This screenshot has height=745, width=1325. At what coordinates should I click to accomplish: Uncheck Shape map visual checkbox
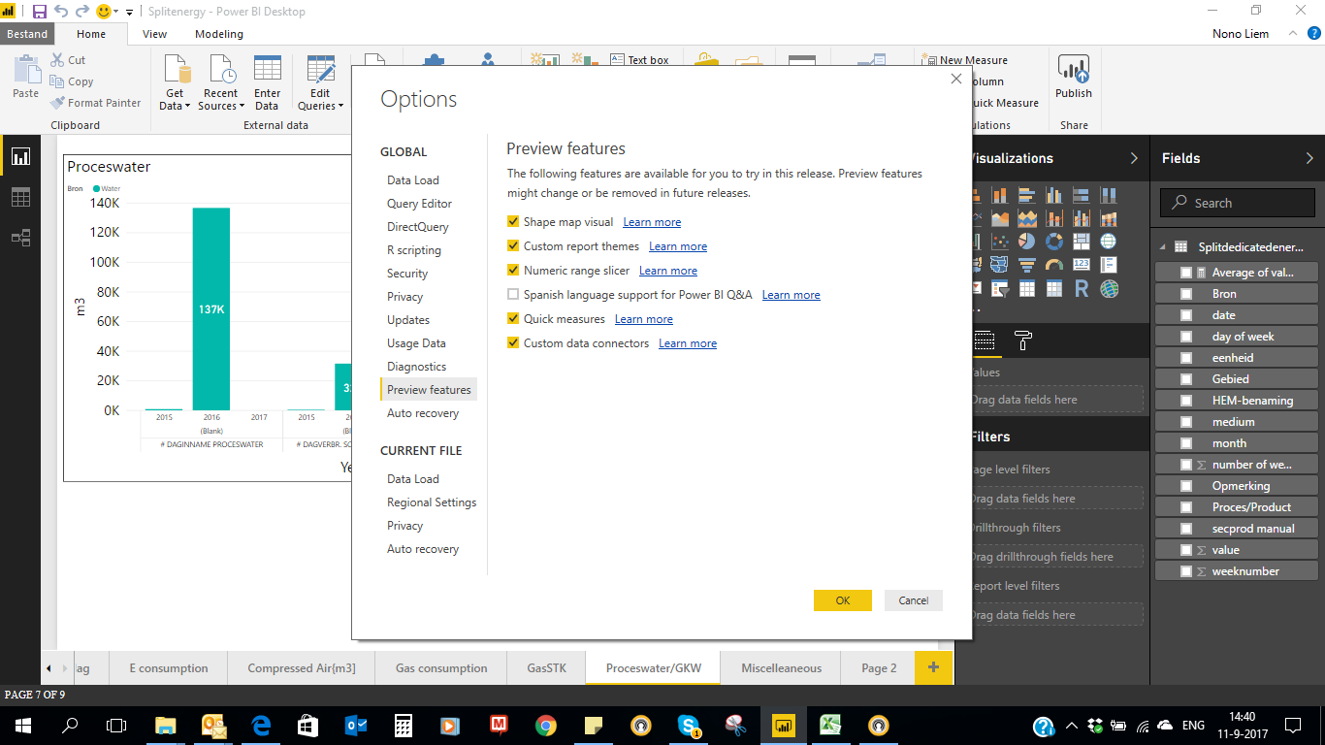(x=513, y=222)
